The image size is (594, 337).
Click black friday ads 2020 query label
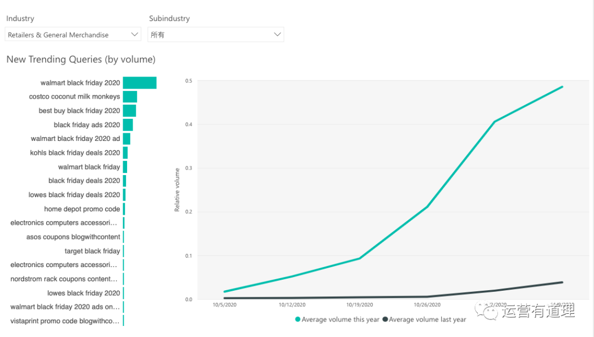pyautogui.click(x=87, y=125)
